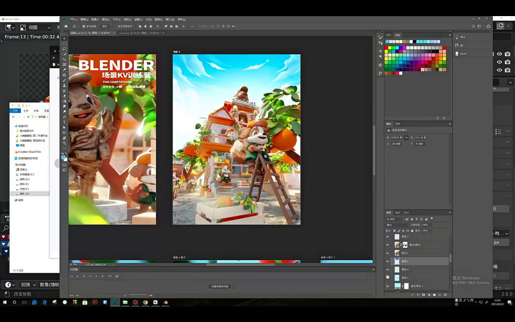The image size is (515, 322).
Task: Pick the red swatch in Swatches panel
Action: point(386,48)
